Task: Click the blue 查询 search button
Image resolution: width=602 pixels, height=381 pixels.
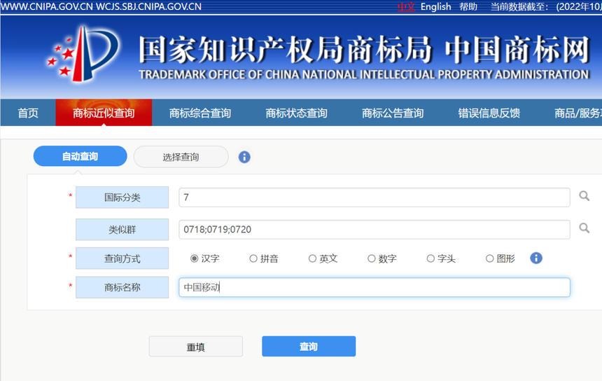Action: 309,347
